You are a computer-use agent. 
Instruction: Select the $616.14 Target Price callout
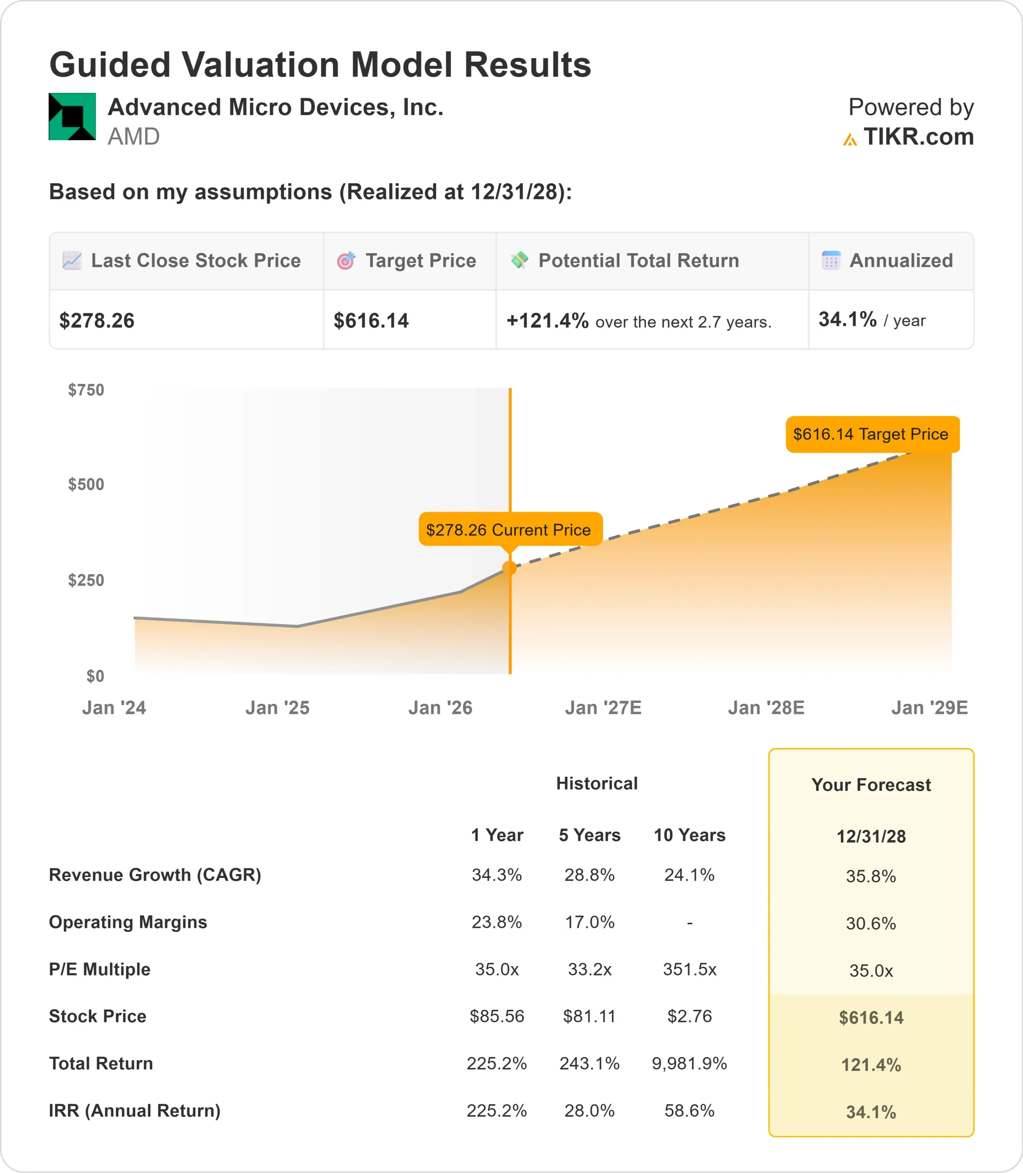click(873, 434)
